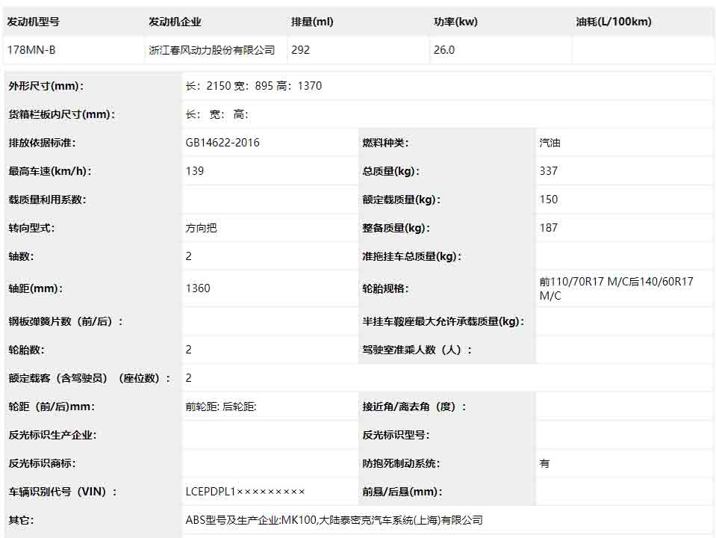Click the fuel type value 汽油
This screenshot has height=538, width=716.
[x=550, y=143]
